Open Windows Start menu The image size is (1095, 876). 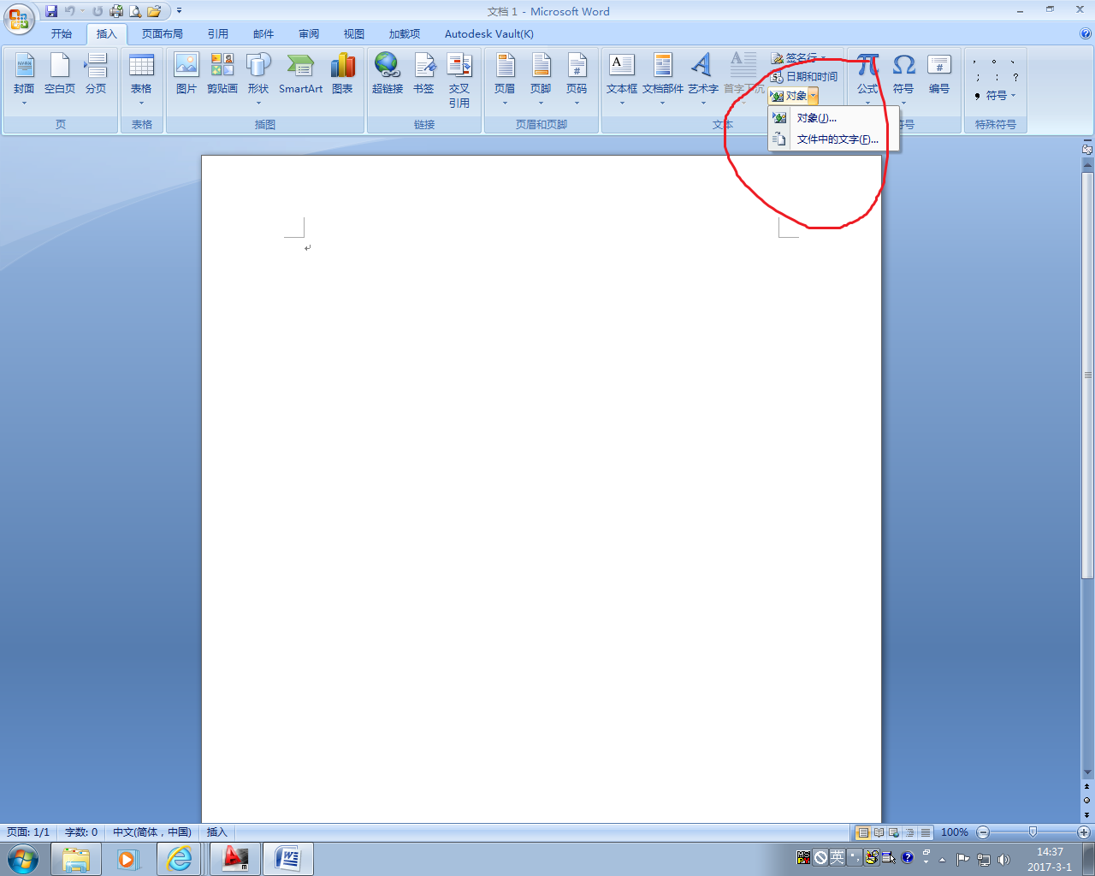tap(22, 858)
